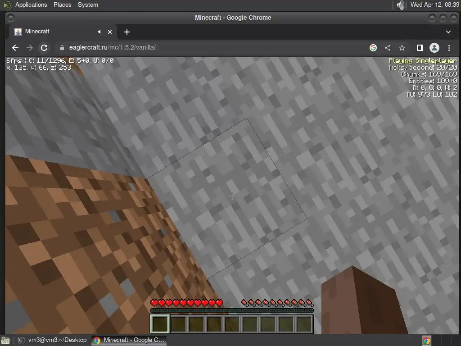
Task: Open the clock showing Wed Apr 12
Action: tap(434, 5)
